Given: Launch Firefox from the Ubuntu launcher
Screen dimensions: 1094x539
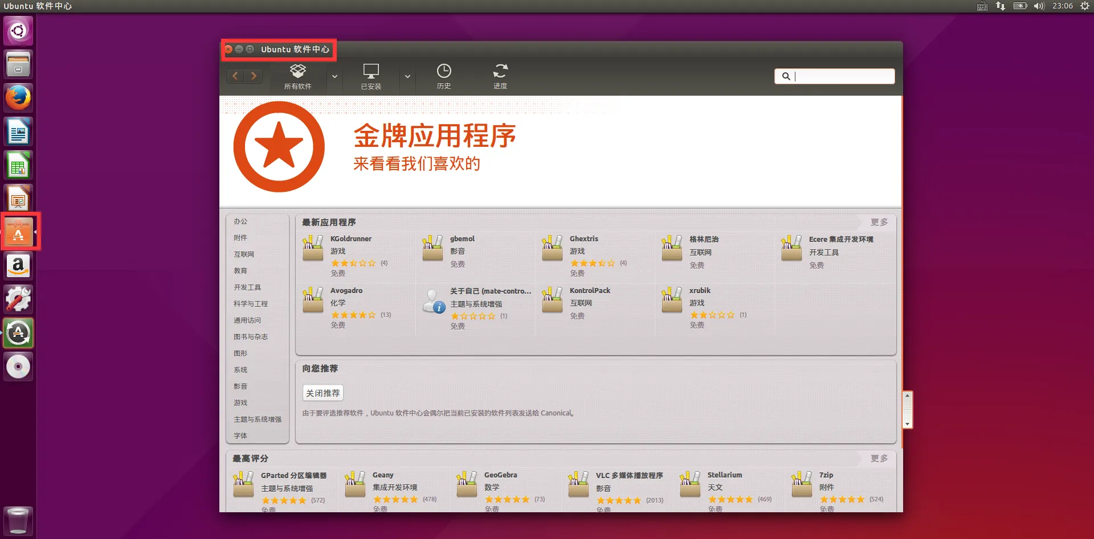Looking at the screenshot, I should tap(18, 97).
